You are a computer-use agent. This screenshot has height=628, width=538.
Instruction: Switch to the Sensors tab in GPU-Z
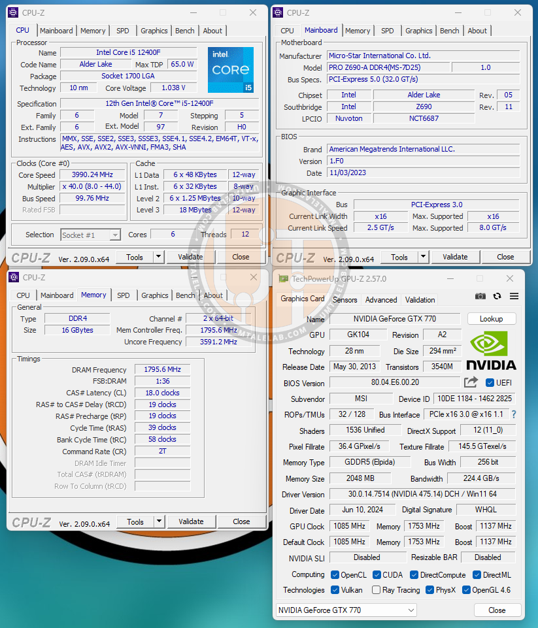pos(345,299)
